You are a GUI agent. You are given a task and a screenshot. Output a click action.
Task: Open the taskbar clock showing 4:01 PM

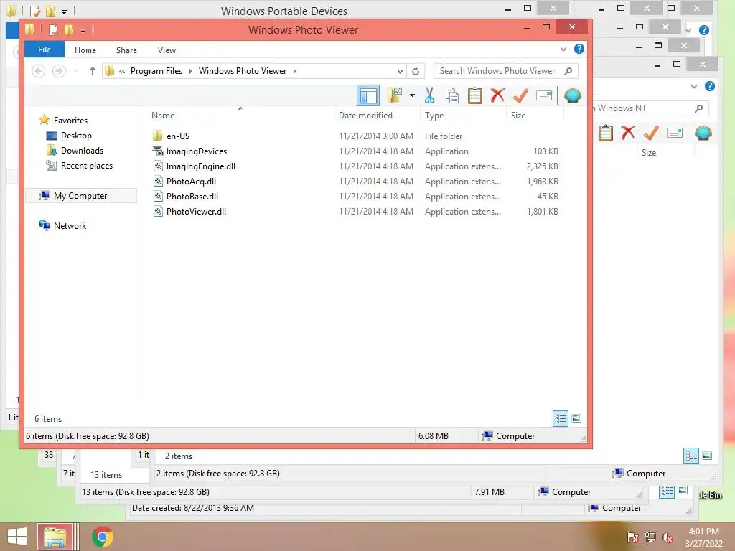click(x=703, y=537)
